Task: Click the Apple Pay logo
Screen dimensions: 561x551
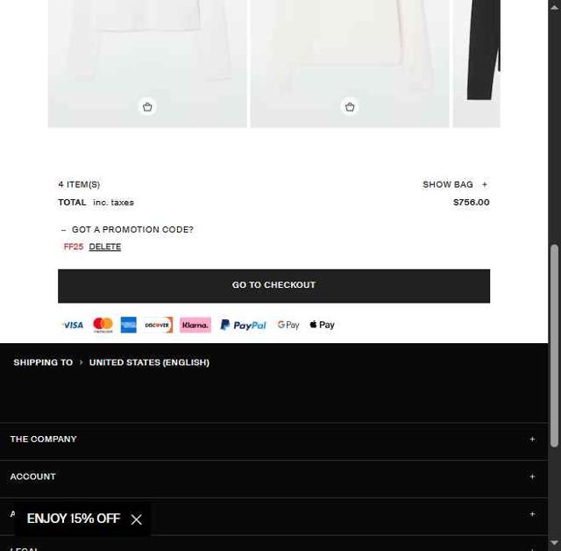Action: (322, 325)
